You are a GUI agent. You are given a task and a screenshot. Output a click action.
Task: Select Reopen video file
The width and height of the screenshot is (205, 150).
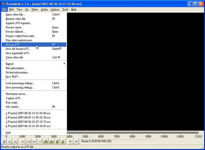[34, 19]
